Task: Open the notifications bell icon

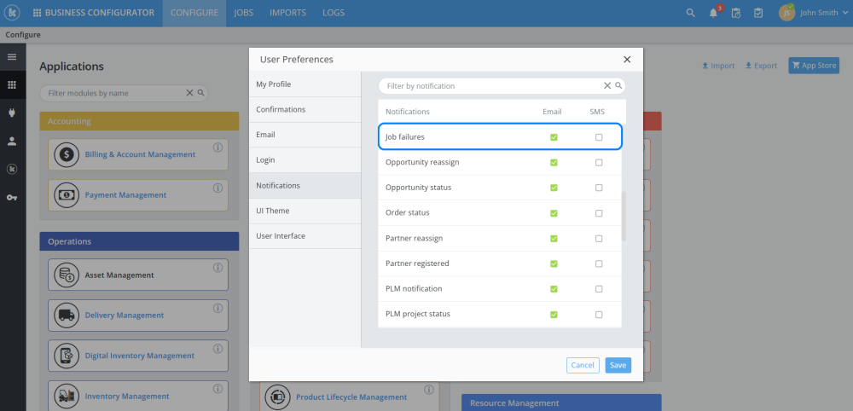Action: pyautogui.click(x=713, y=13)
